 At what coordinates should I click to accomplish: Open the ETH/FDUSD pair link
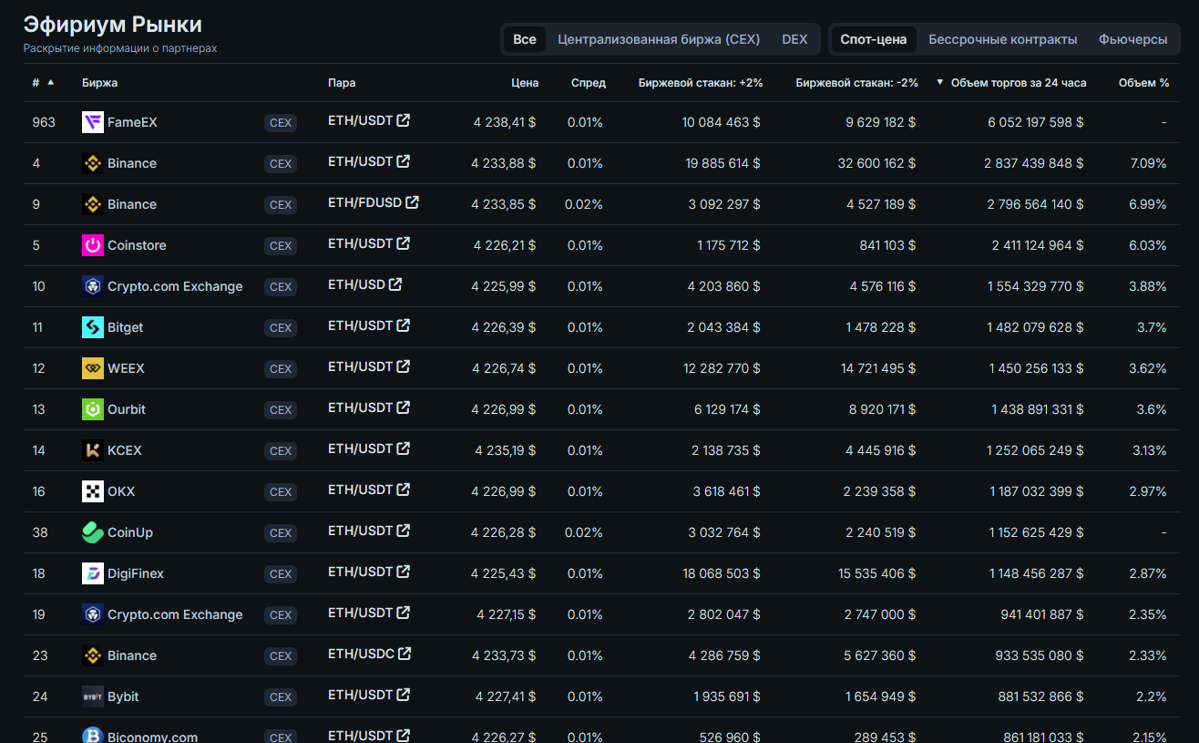click(364, 202)
